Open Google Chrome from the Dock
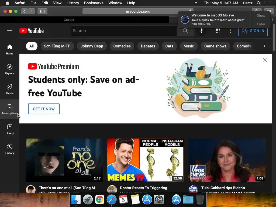This screenshot has height=207, width=276. pyautogui.click(x=100, y=200)
